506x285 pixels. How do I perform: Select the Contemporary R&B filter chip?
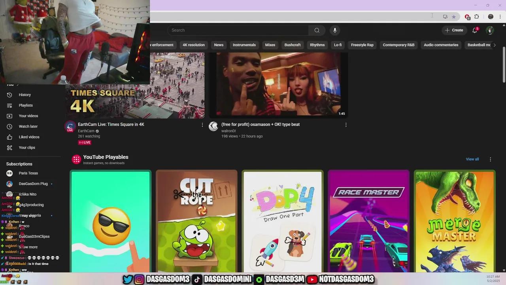pyautogui.click(x=398, y=45)
